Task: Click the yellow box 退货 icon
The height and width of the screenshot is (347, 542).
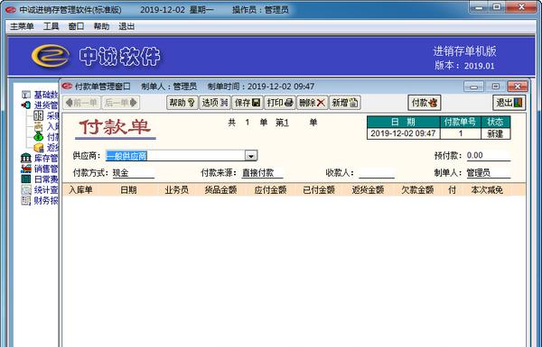Action: pyautogui.click(x=38, y=147)
